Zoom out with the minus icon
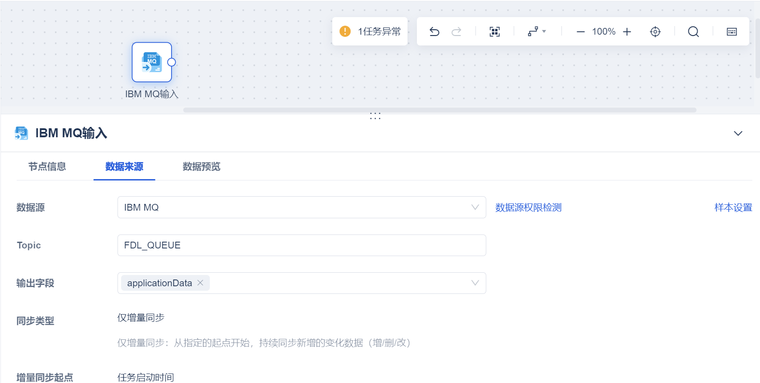The width and height of the screenshot is (760, 383). (581, 32)
